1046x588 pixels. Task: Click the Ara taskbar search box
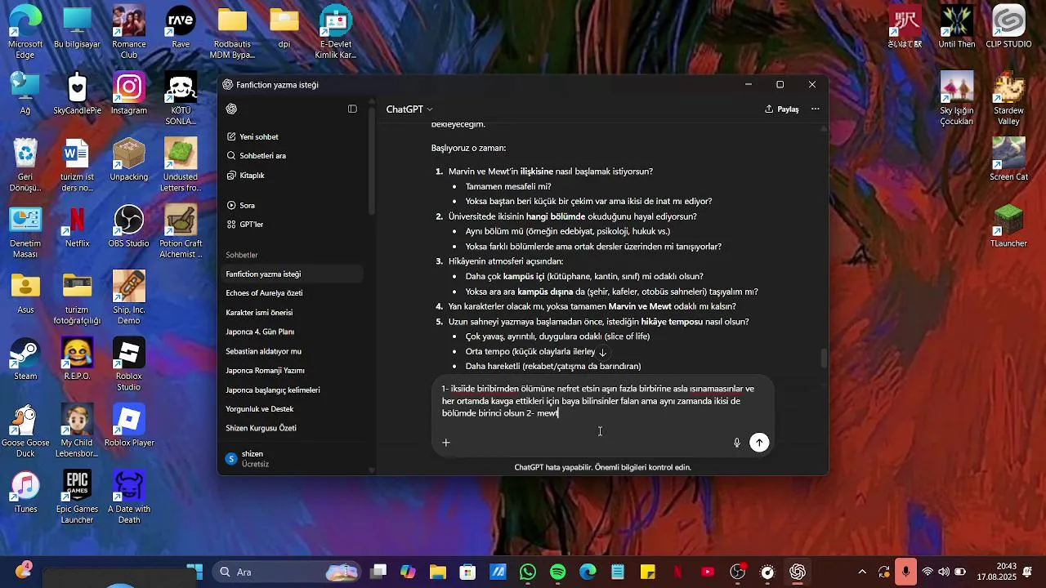pyautogui.click(x=288, y=572)
